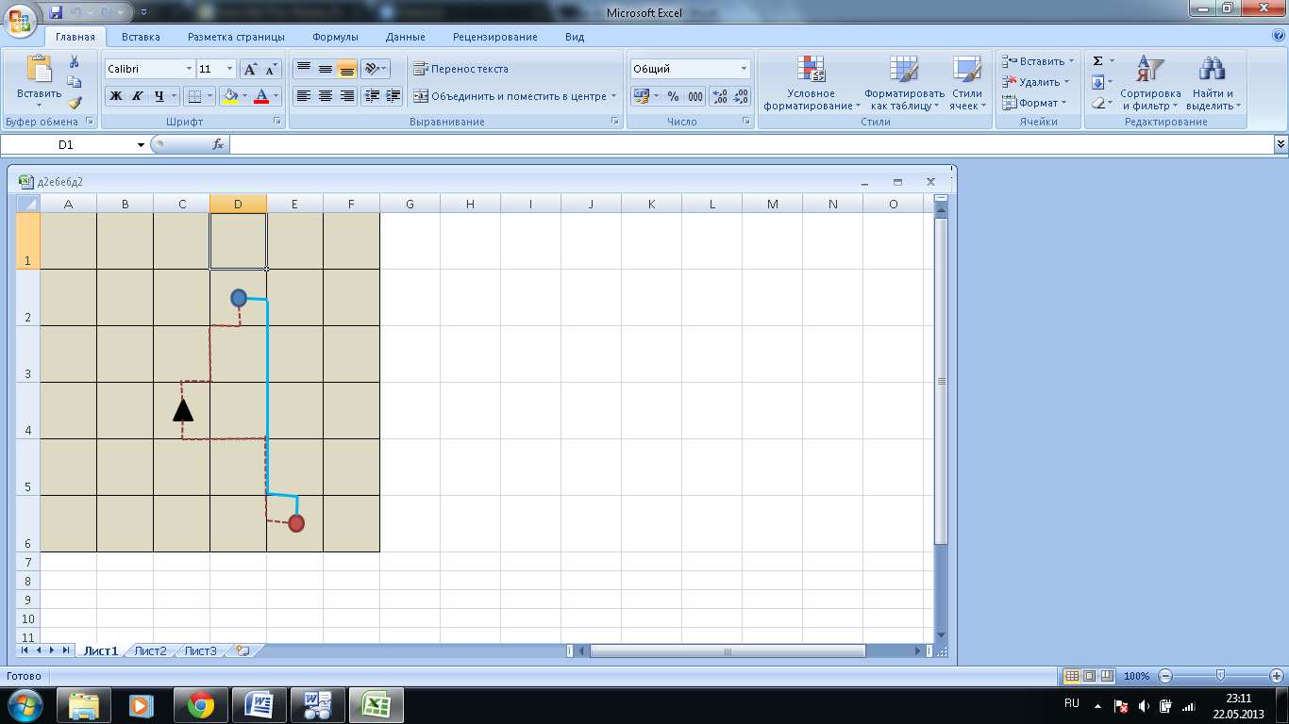
Task: Click the Cut scissors icon
Action: [x=75, y=62]
